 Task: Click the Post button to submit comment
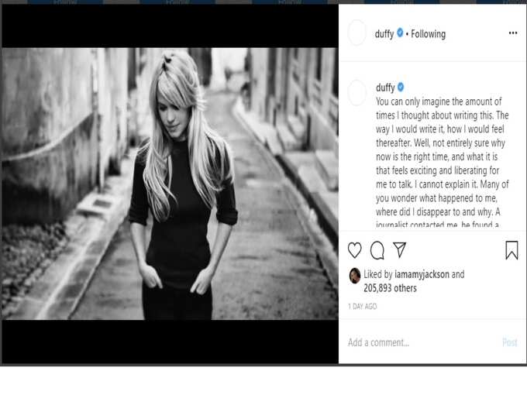click(x=510, y=342)
